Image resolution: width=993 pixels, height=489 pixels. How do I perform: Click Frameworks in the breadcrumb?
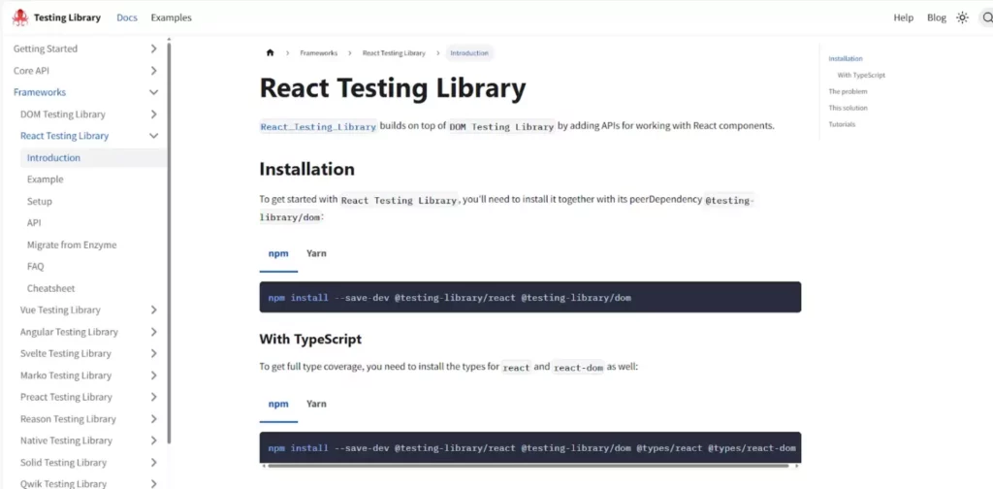(x=318, y=53)
